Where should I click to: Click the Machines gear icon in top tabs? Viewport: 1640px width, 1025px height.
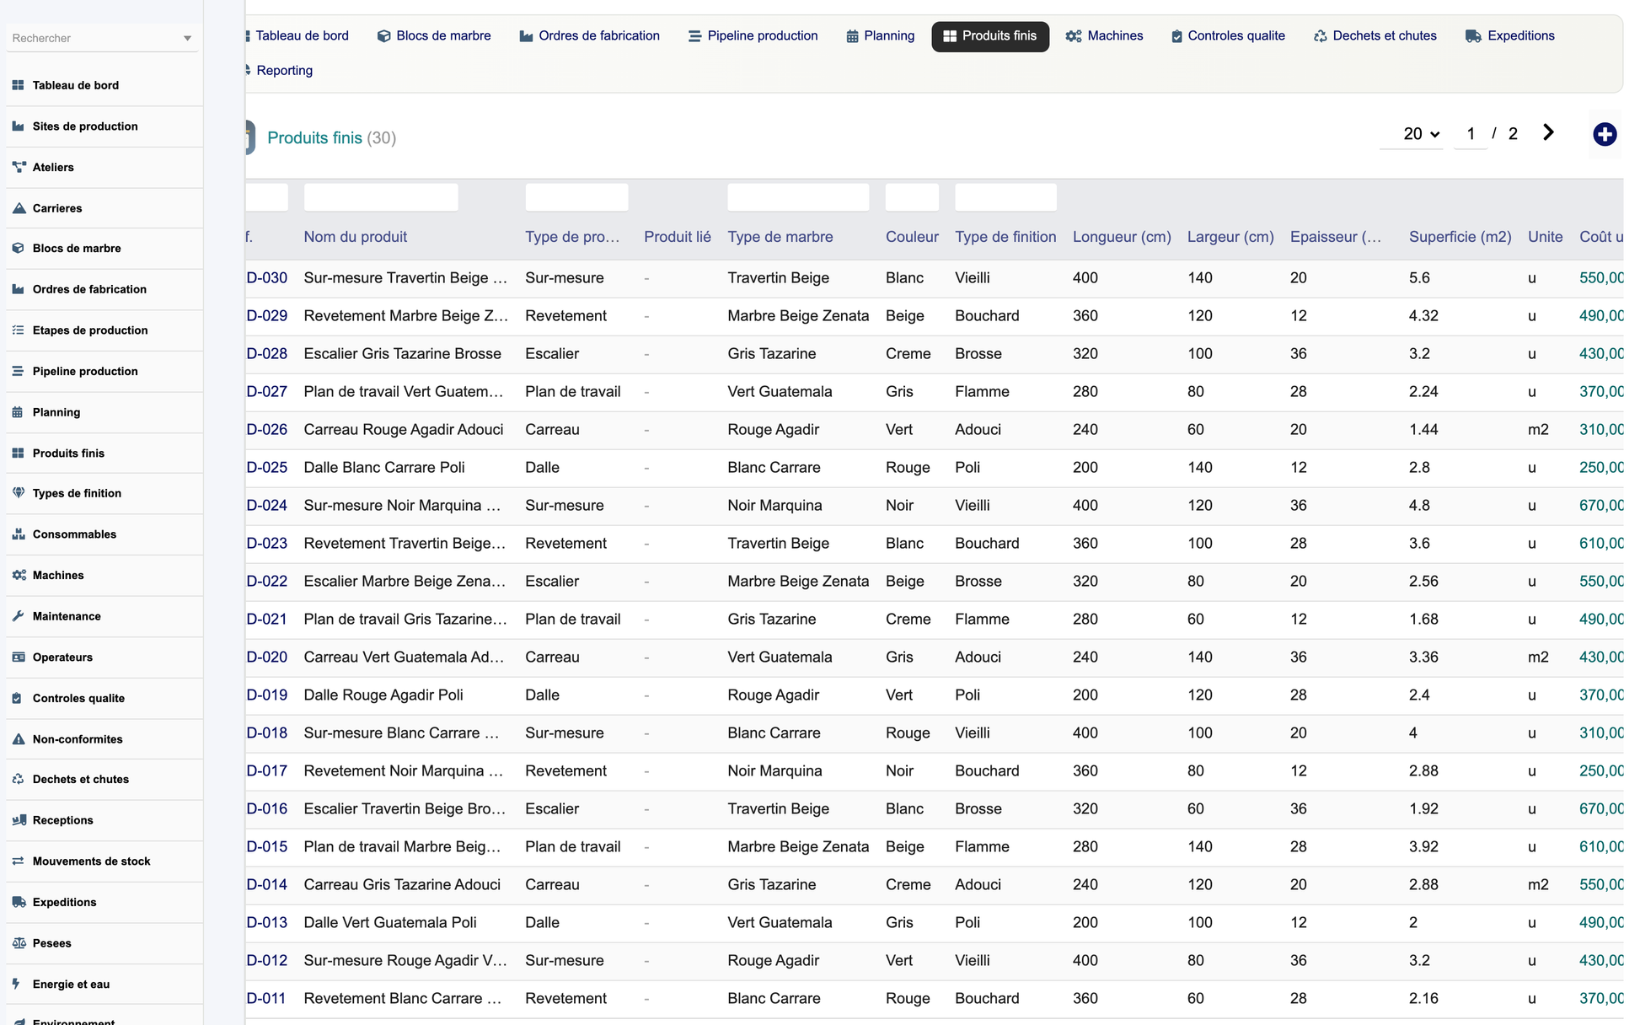1073,36
